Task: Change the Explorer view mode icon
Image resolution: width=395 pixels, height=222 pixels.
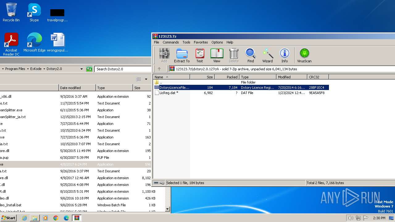Action: pos(139,79)
